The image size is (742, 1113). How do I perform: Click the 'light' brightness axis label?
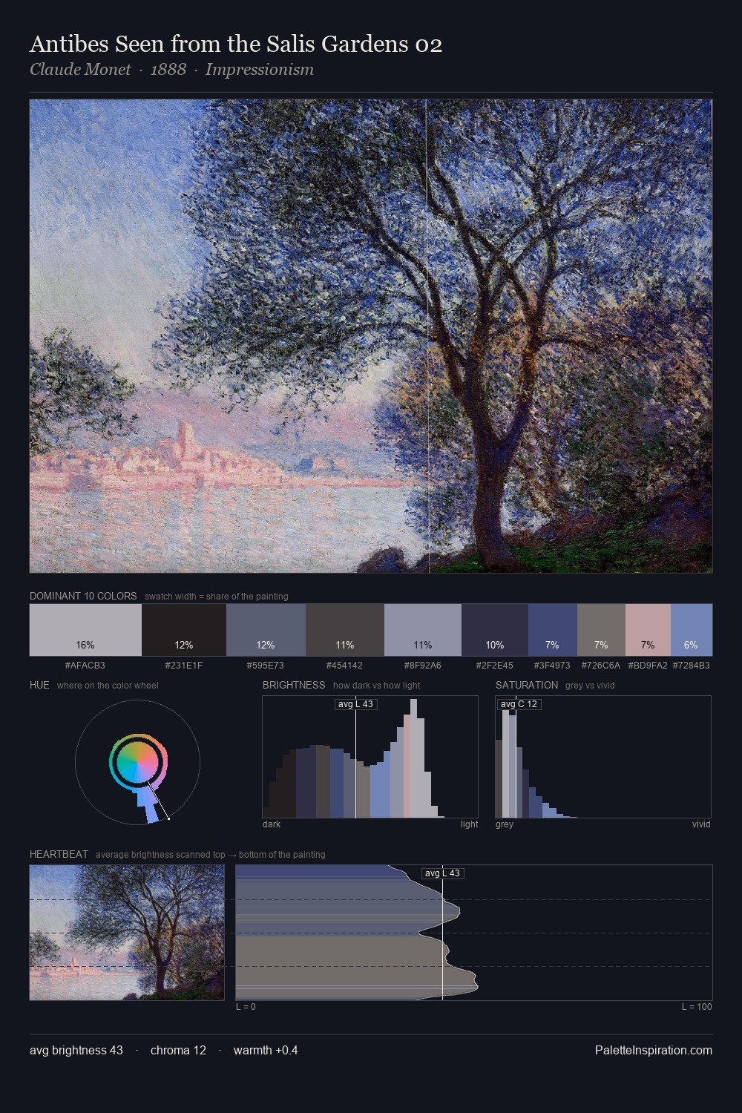[470, 824]
